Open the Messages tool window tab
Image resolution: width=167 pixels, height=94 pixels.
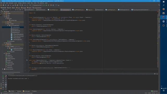click(x=26, y=91)
